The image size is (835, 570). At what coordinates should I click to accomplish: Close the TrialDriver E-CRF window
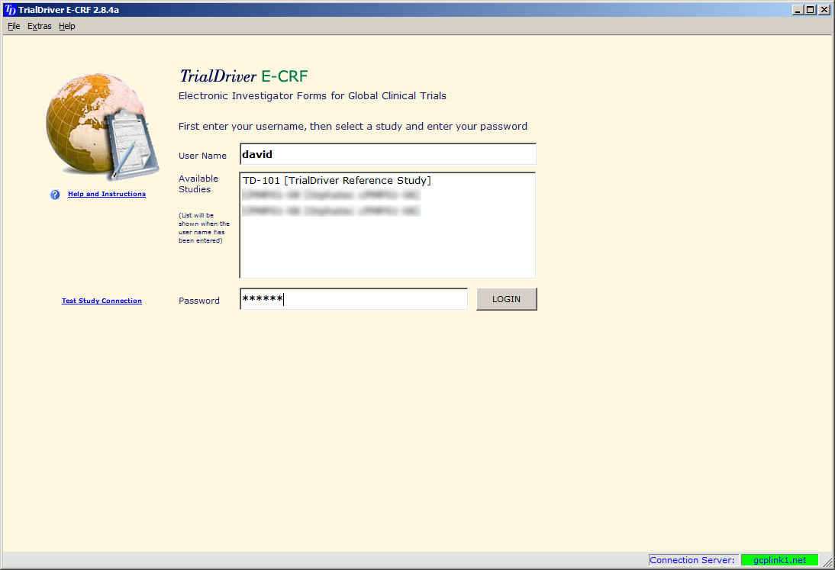pyautogui.click(x=824, y=10)
